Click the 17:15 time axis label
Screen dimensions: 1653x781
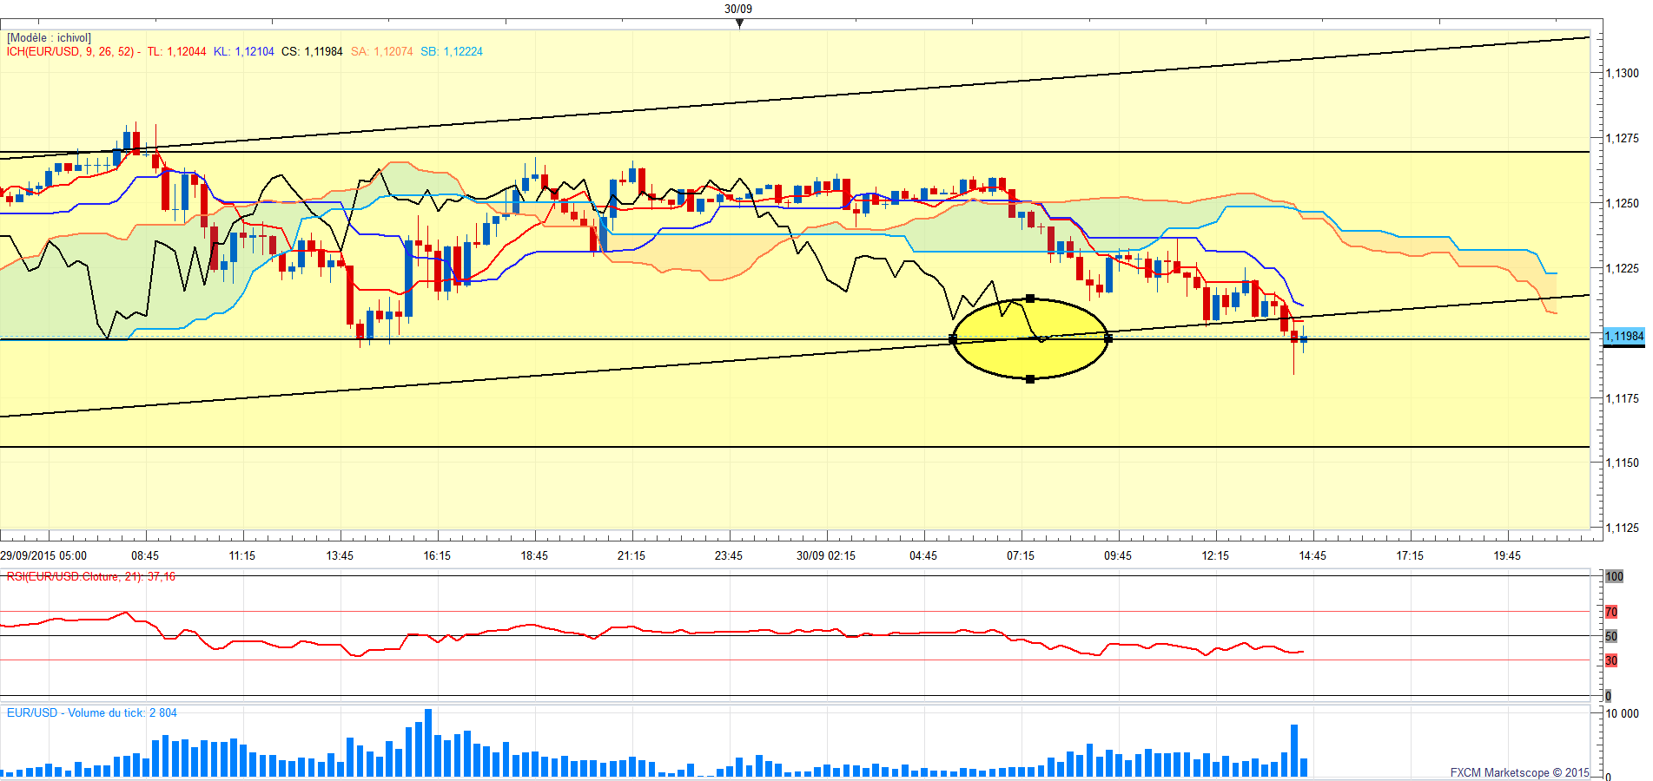coord(1410,556)
